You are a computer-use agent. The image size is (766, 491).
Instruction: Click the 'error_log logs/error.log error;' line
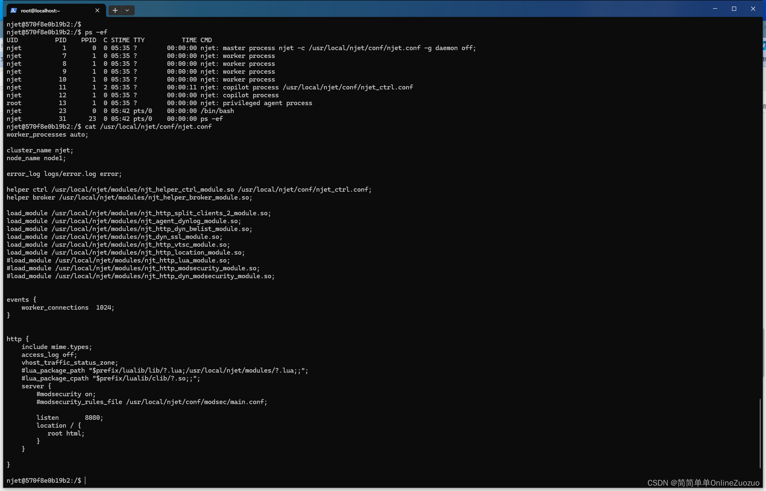(x=64, y=174)
